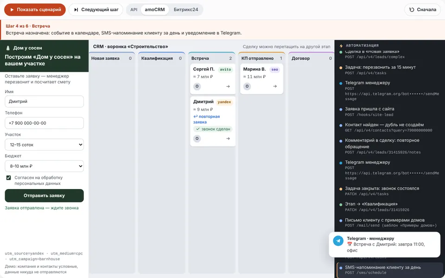This screenshot has height=278, width=445.
Task: Click the yandex tag on Дмитрий card
Action: [x=224, y=102]
